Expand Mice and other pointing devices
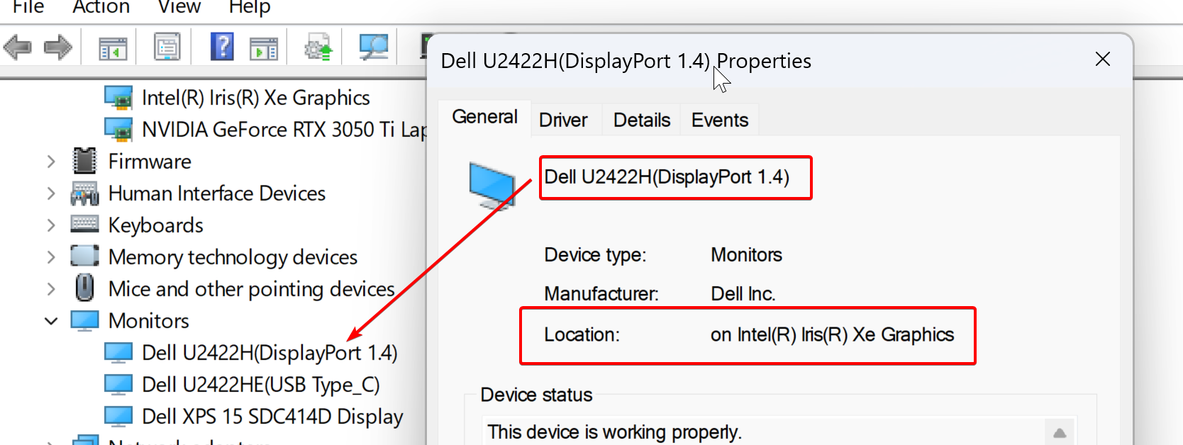Screen dimensions: 1183x445 click(x=51, y=289)
